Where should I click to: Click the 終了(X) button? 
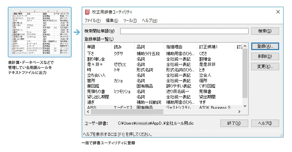(x=234, y=123)
